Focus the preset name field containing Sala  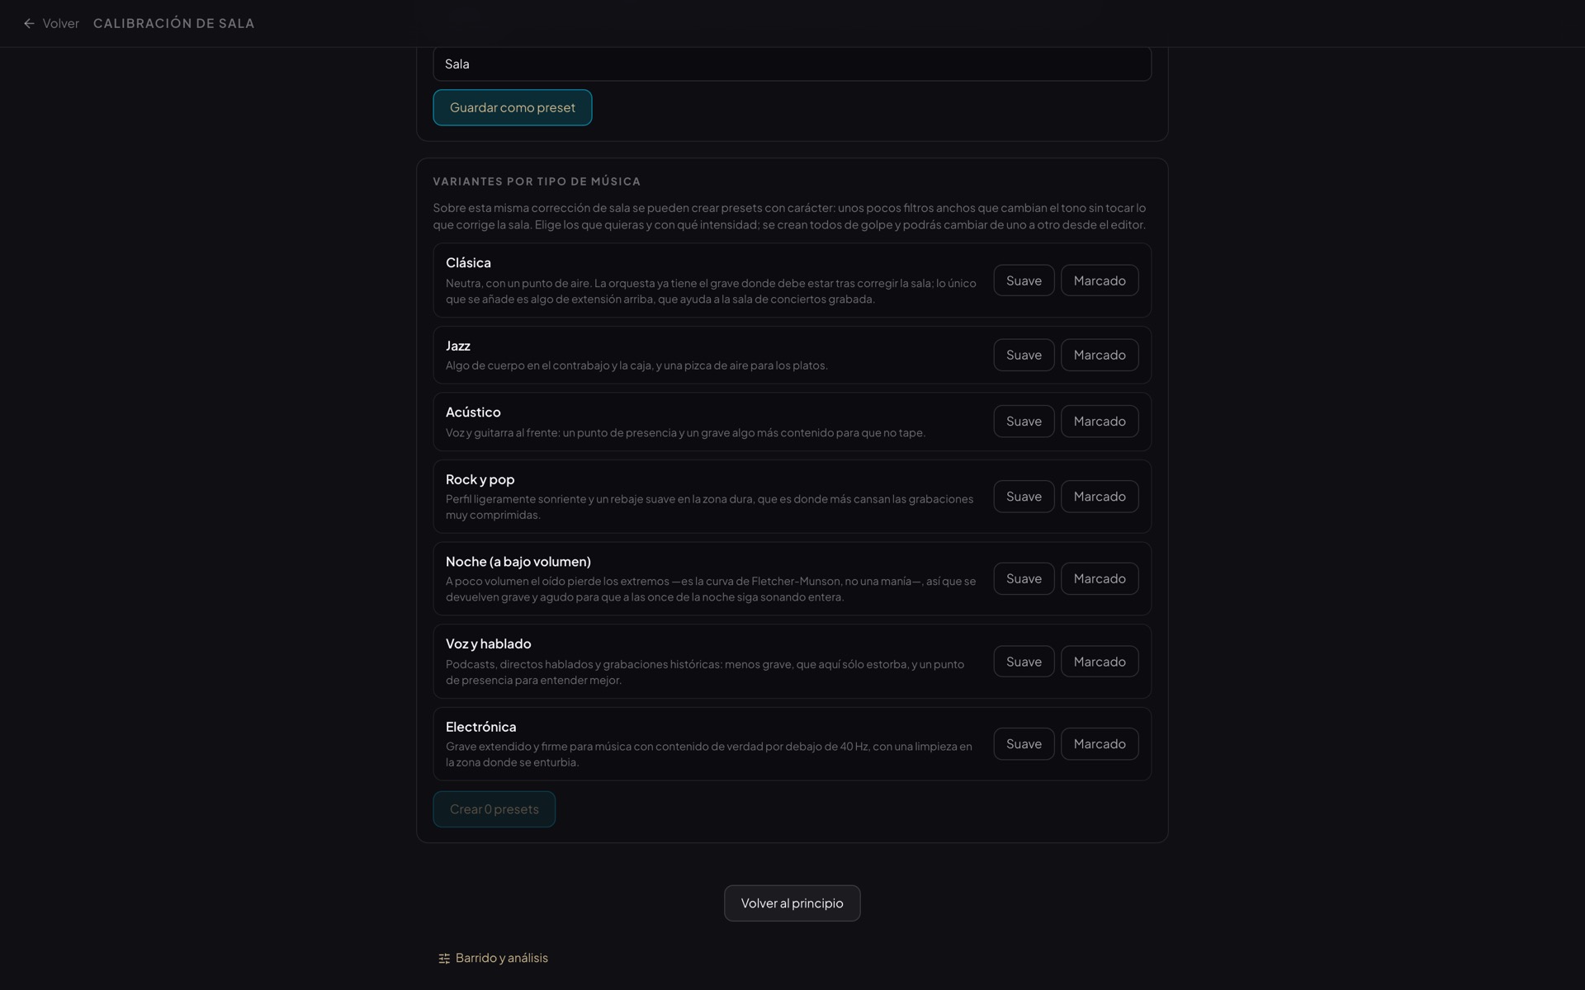tap(792, 64)
